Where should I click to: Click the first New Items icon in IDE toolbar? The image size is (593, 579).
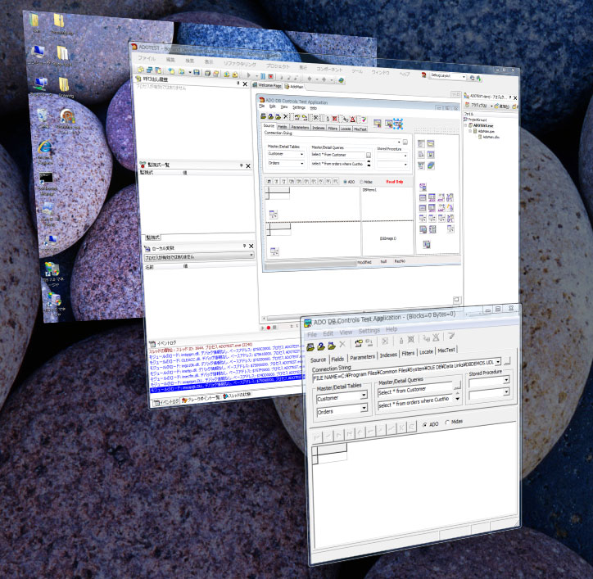(x=141, y=70)
